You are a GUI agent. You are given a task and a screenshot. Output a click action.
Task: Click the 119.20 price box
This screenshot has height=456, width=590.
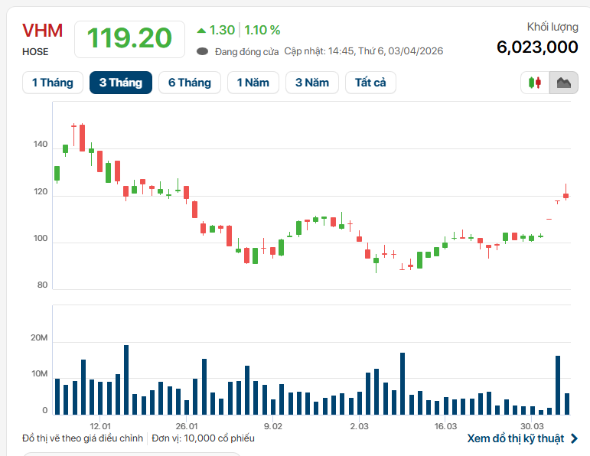(129, 38)
